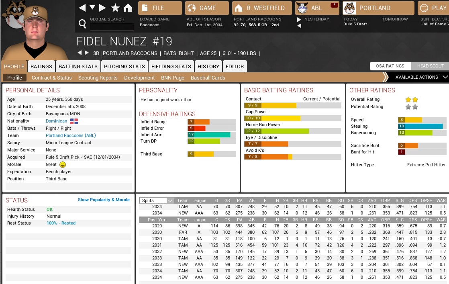Click into the Global Search field

pos(112,27)
